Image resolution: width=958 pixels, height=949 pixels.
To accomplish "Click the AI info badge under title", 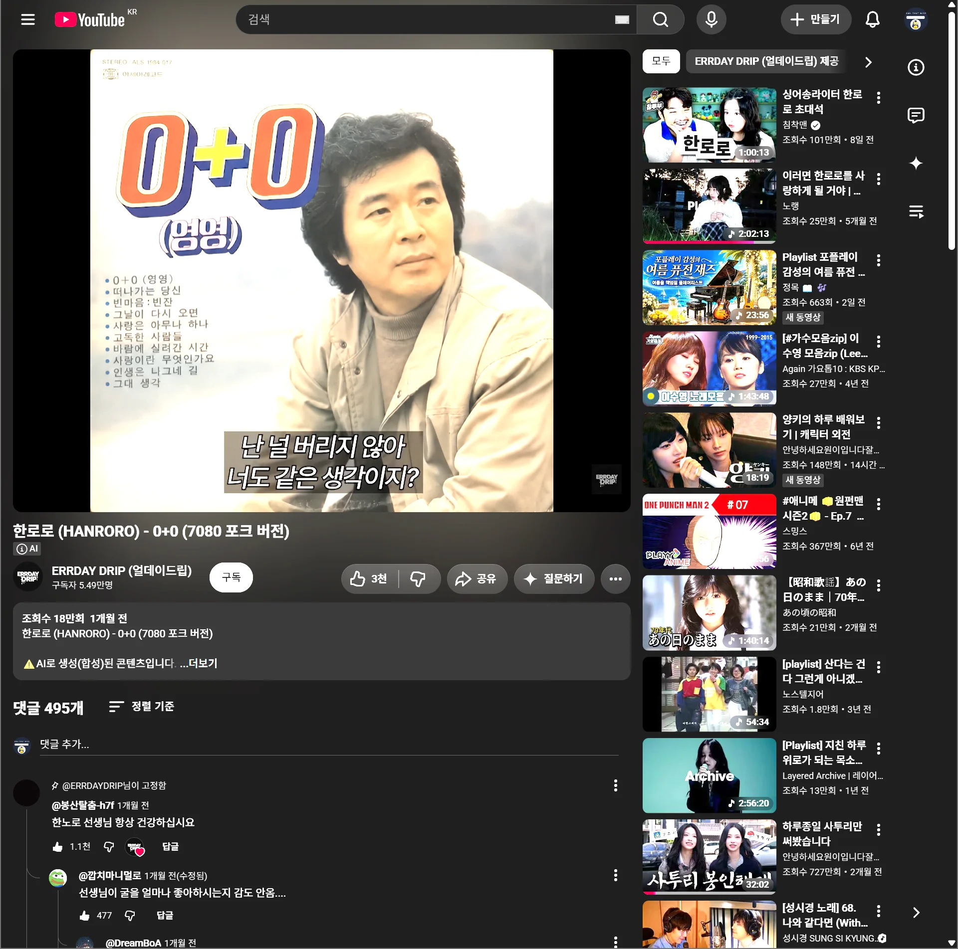I will 27,549.
